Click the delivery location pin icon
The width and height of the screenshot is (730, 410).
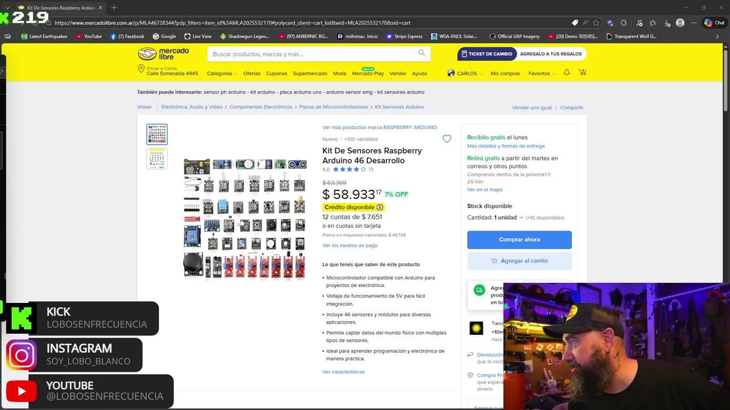click(x=141, y=69)
